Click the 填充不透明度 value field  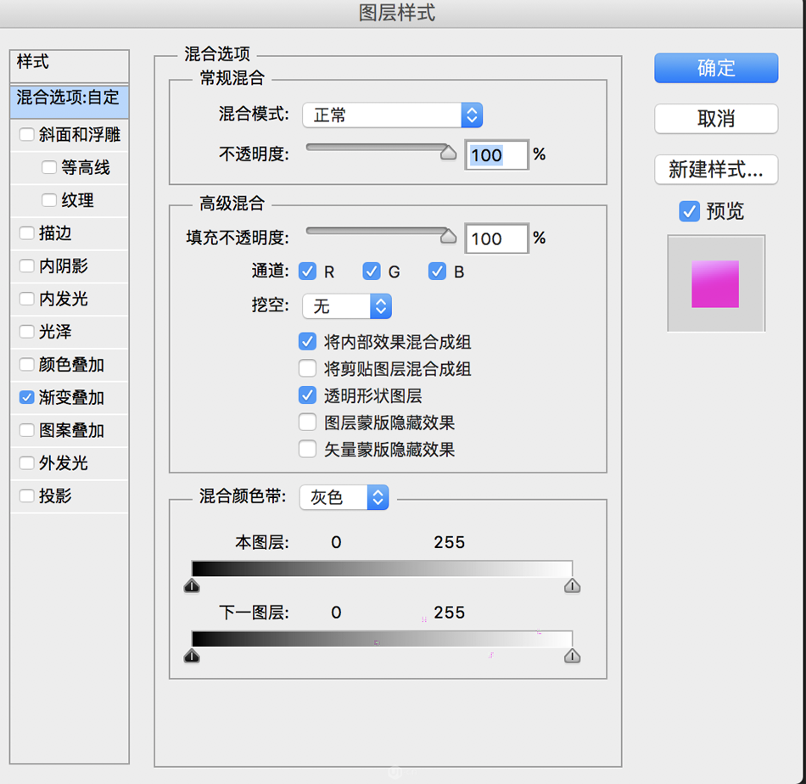click(496, 238)
